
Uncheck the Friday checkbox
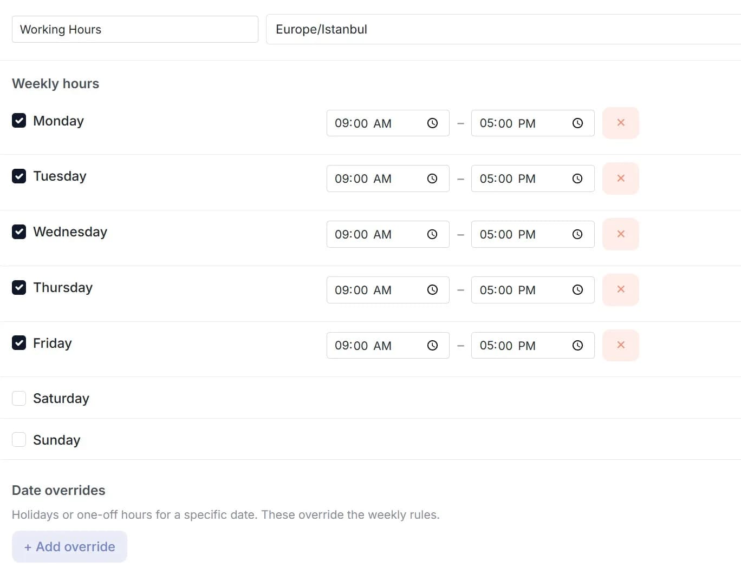pos(19,343)
